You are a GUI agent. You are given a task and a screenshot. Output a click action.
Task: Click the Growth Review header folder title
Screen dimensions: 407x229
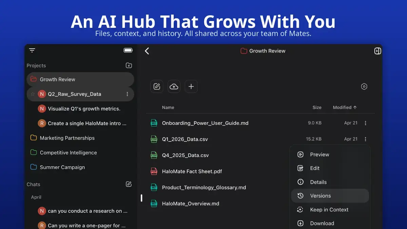(x=263, y=51)
